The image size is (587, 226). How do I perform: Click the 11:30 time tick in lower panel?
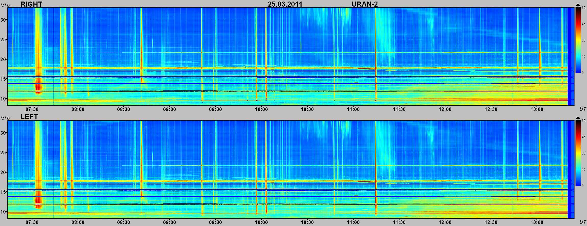pos(399,222)
